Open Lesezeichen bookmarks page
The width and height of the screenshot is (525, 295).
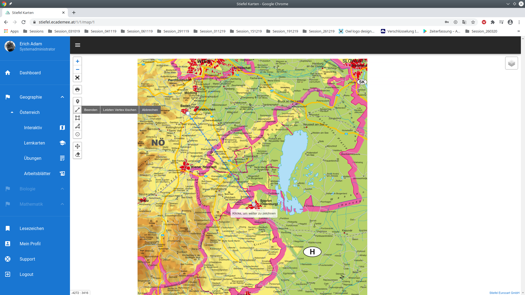[x=35, y=228]
